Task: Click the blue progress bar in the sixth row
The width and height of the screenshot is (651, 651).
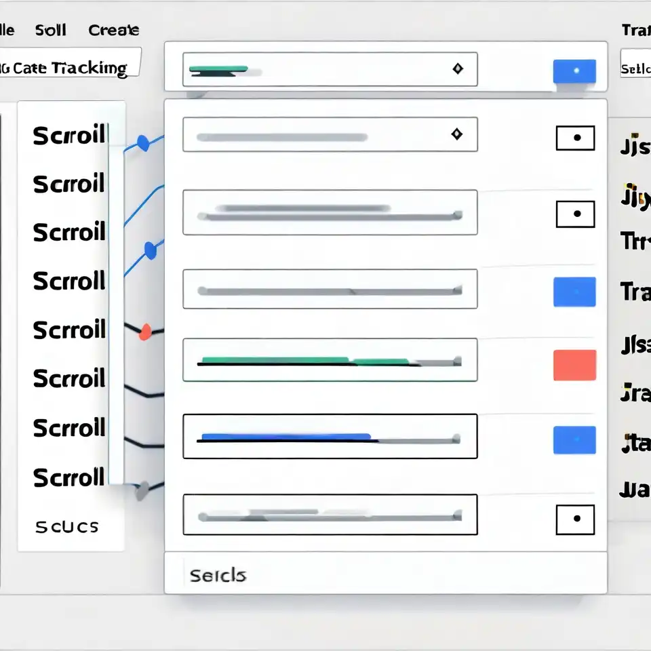Action: (286, 437)
